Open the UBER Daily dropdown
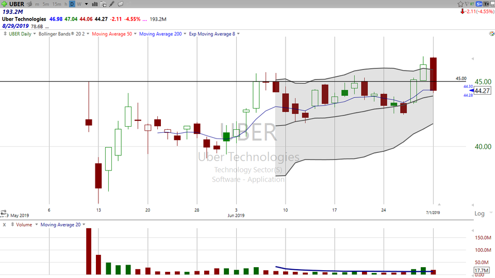The image size is (495, 278). click(35, 34)
